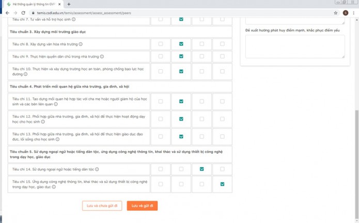Click the browser reload icon
Viewport: 359px width, 223px height.
click(23, 13)
